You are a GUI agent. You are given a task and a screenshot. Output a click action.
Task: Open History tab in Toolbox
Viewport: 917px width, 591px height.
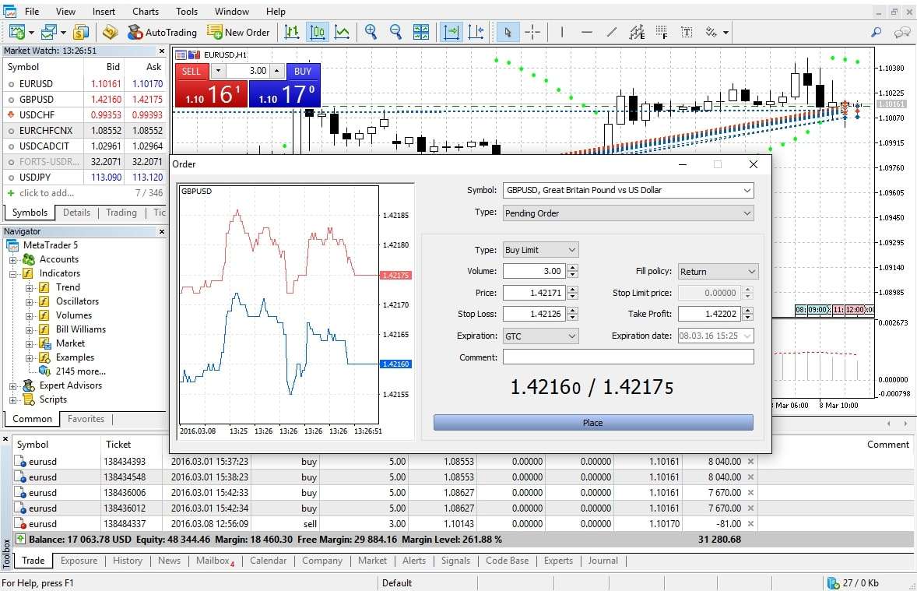pos(128,561)
